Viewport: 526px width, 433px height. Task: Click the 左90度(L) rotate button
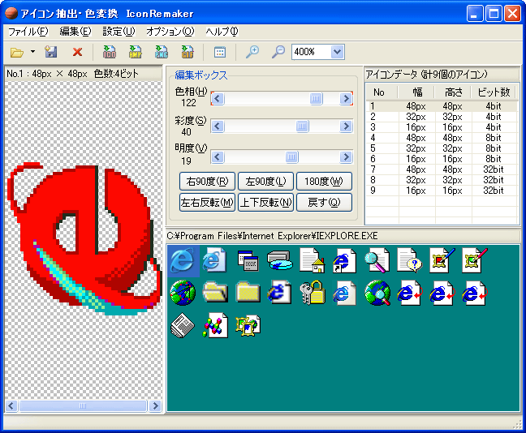coord(265,182)
